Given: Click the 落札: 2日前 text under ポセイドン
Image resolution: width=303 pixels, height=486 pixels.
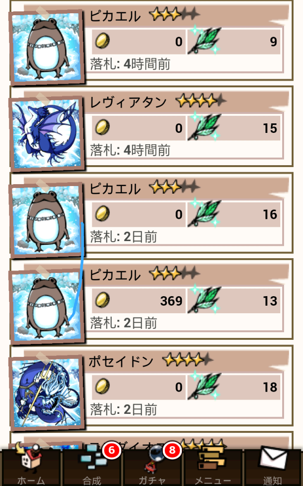Looking at the screenshot, I should pyautogui.click(x=124, y=410).
